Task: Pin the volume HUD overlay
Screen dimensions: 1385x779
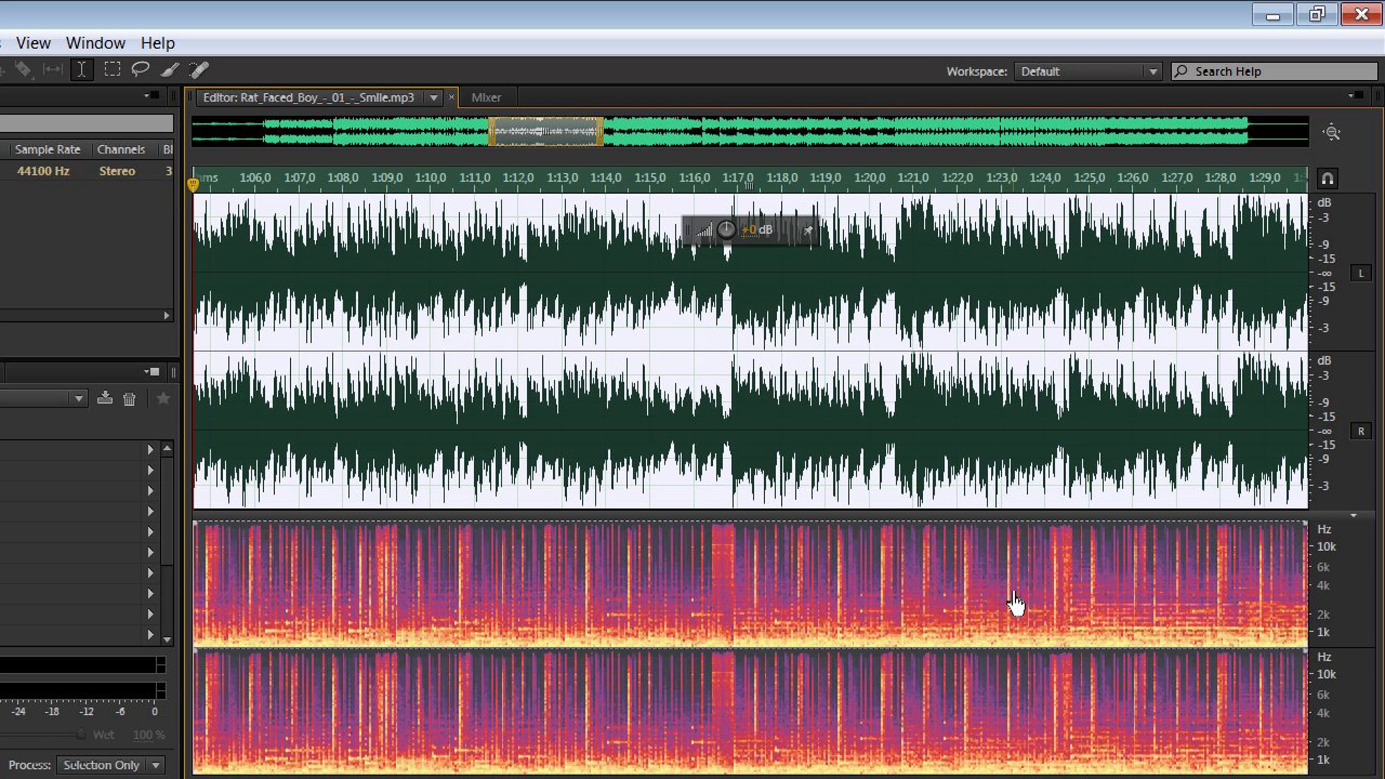Action: click(x=808, y=230)
